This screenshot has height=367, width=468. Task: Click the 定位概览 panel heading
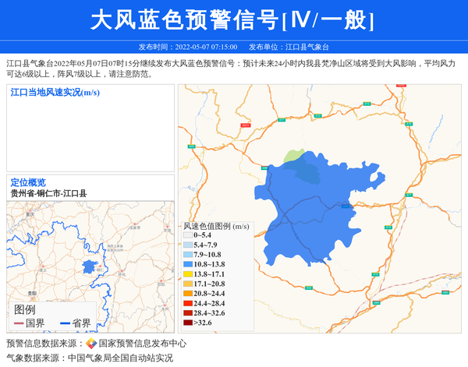pos(28,182)
